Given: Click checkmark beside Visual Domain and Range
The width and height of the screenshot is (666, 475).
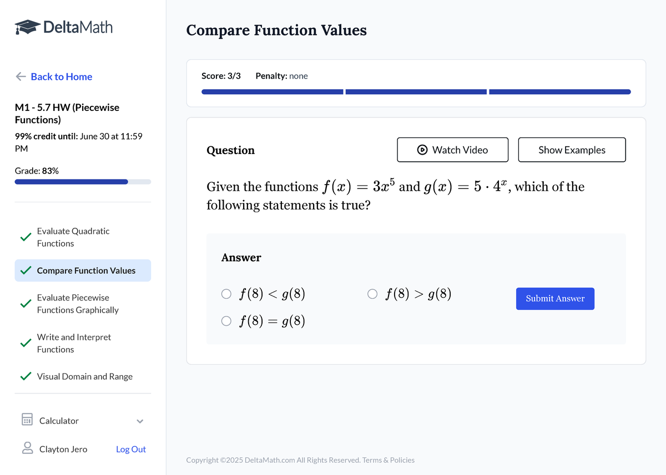Looking at the screenshot, I should click(x=25, y=376).
